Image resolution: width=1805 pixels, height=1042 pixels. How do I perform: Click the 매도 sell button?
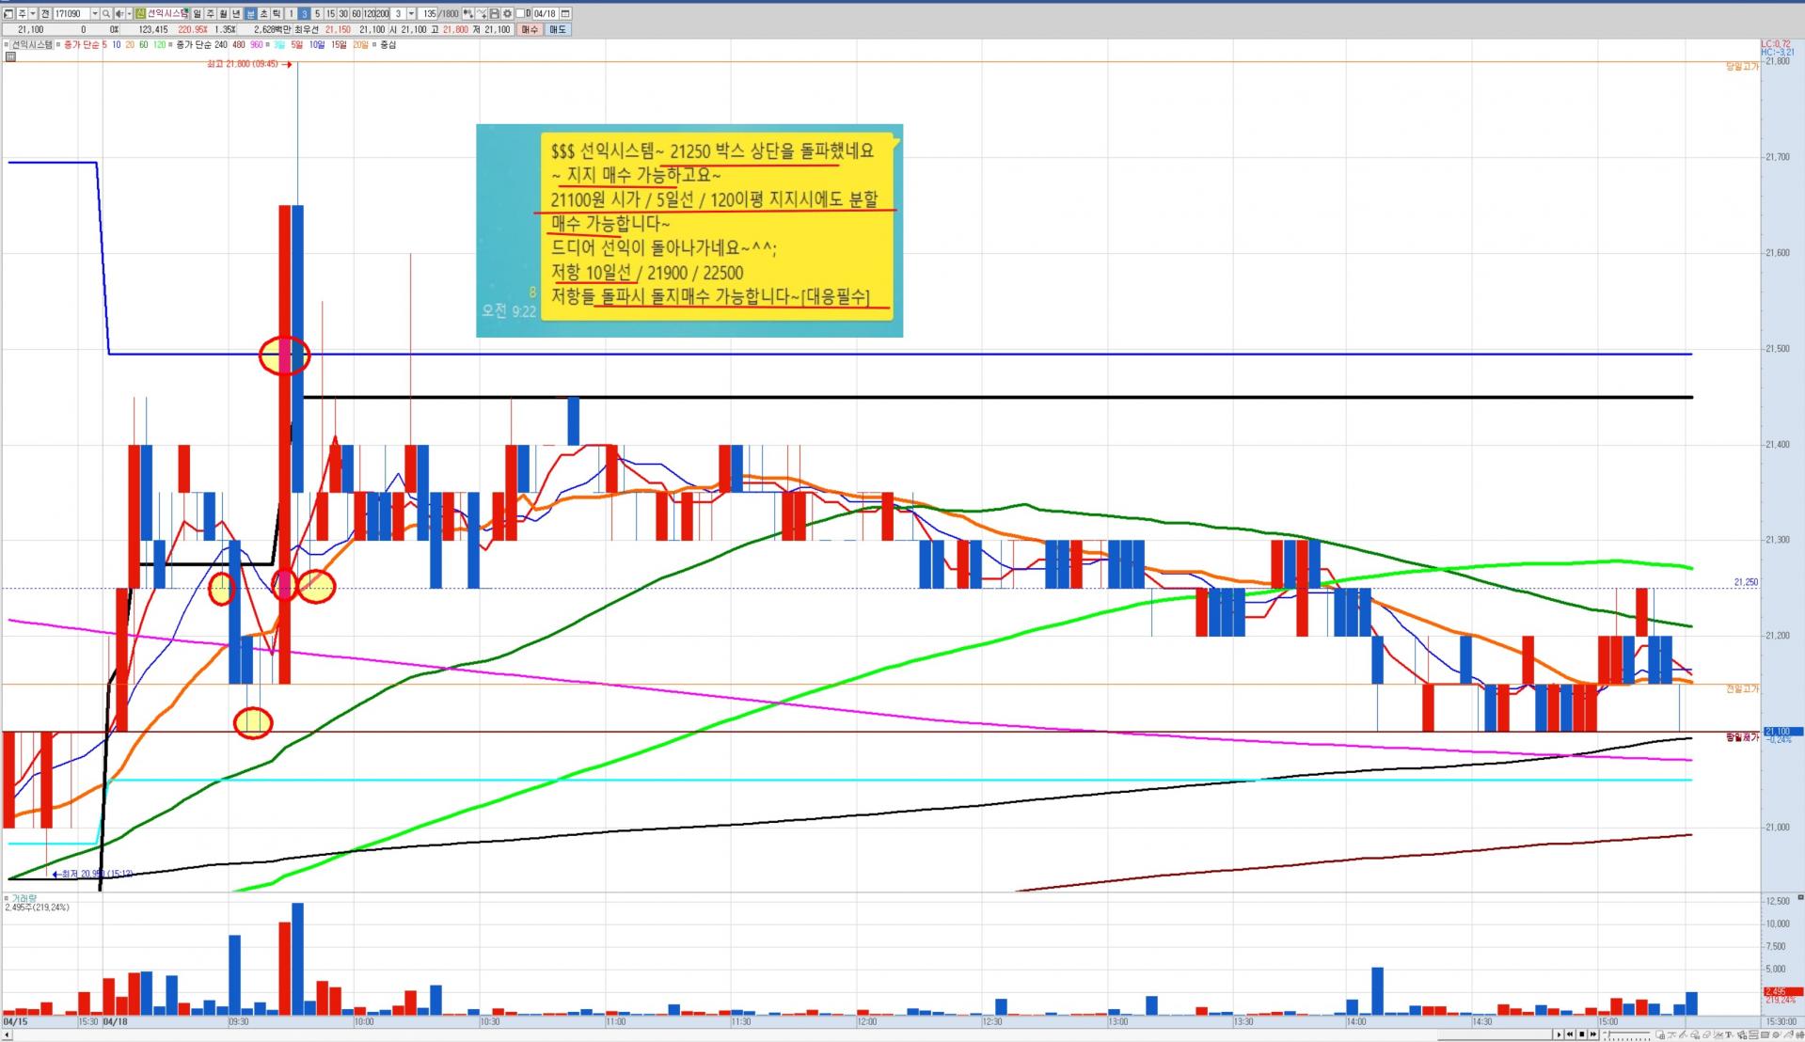pos(558,29)
